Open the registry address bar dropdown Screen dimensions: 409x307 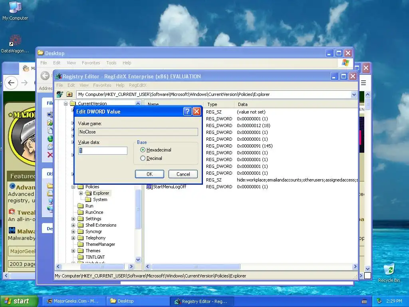(354, 94)
